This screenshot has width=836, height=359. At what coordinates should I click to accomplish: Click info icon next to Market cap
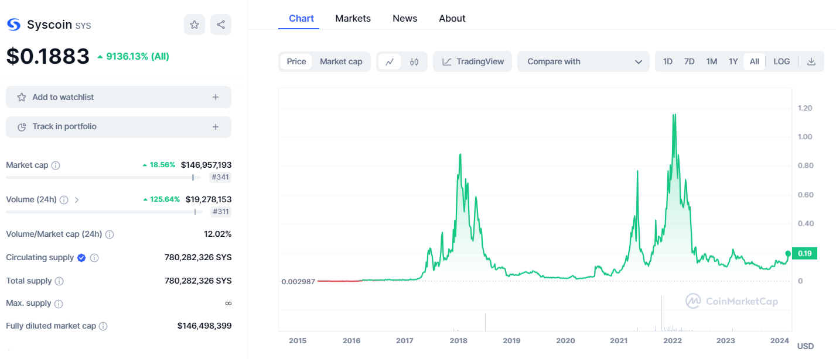tap(56, 165)
